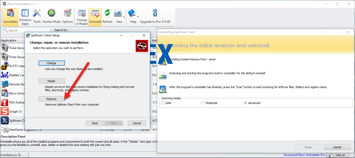Click the red installer logo in Spillman Setup
This screenshot has width=355, height=158.
(x=142, y=46)
